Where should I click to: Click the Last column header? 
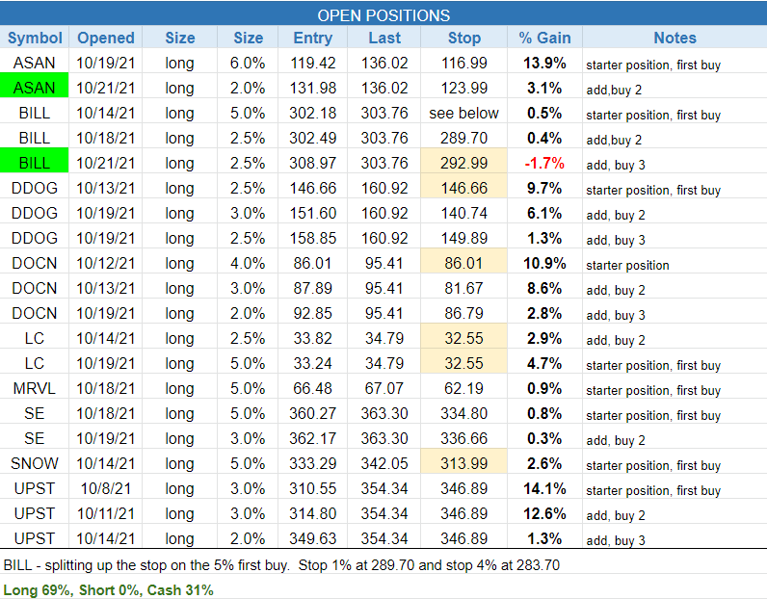[x=384, y=38]
